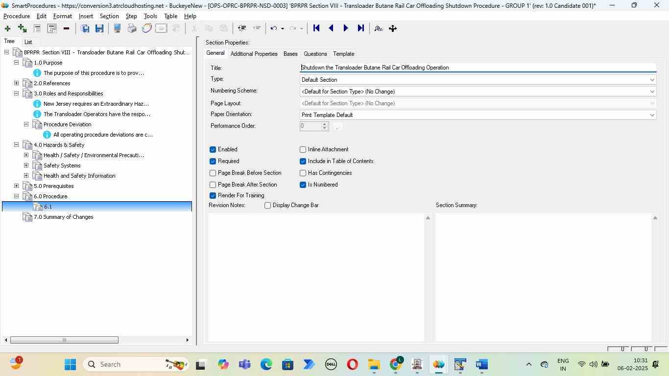Screen dimensions: 669x376
Task: Click the blue floppy disk save icon
Action: pos(99,28)
